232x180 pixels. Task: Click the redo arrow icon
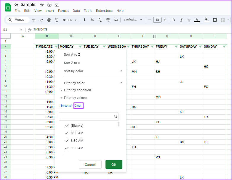[41, 20]
